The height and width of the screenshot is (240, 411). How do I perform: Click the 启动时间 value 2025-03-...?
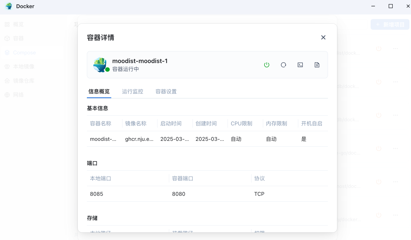coord(175,139)
